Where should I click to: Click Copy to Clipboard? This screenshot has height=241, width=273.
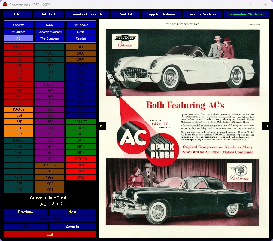[x=161, y=14]
